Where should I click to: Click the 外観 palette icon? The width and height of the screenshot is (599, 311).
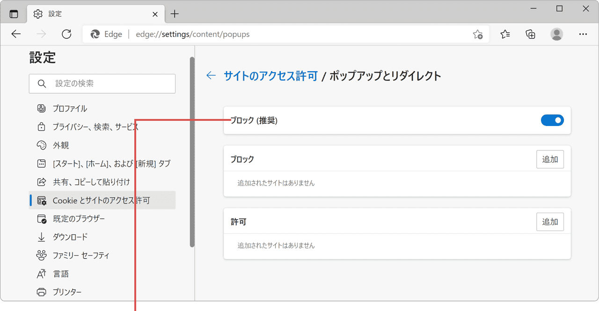(41, 145)
